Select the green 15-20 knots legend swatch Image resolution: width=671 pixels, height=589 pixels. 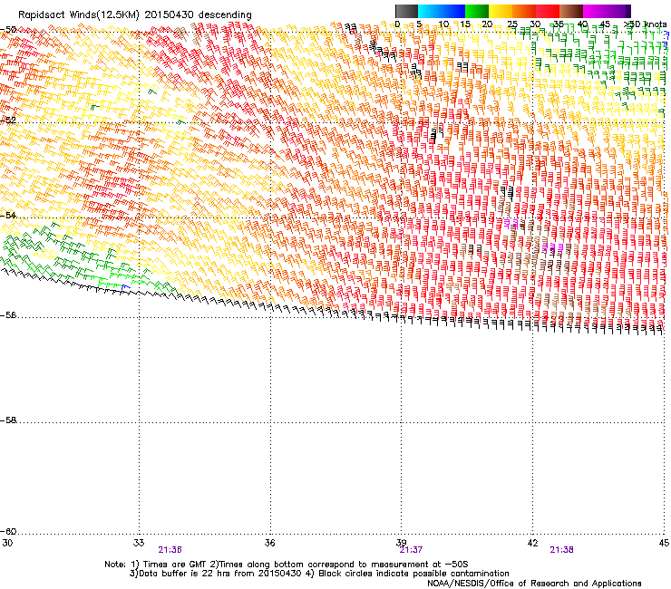pos(477,11)
